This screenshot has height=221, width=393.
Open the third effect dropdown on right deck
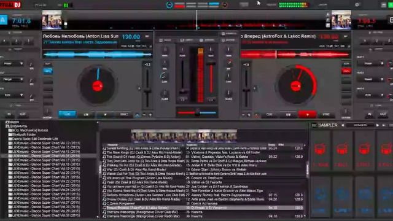(370, 95)
